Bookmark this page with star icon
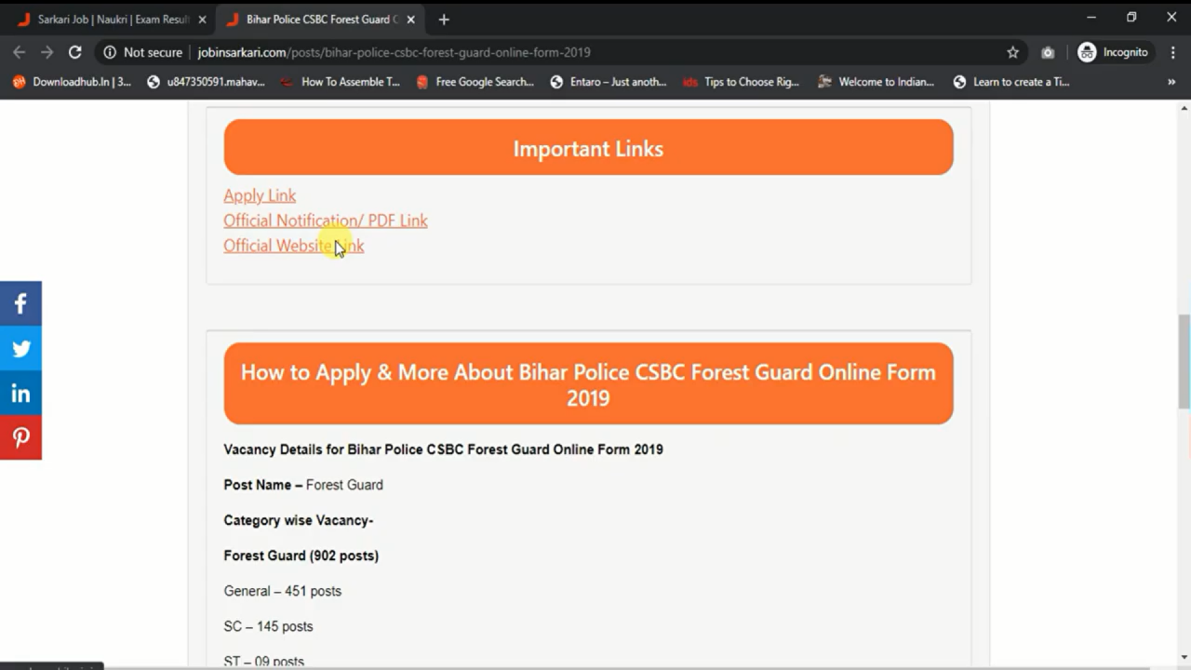 click(x=1012, y=52)
